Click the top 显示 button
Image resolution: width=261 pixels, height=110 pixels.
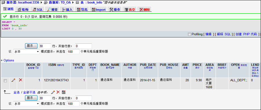tap(31, 46)
